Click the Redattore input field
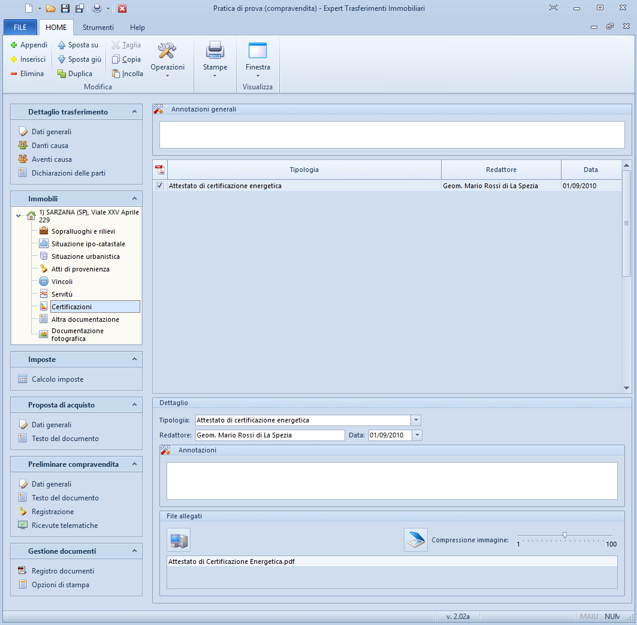Image resolution: width=637 pixels, height=625 pixels. coord(270,435)
